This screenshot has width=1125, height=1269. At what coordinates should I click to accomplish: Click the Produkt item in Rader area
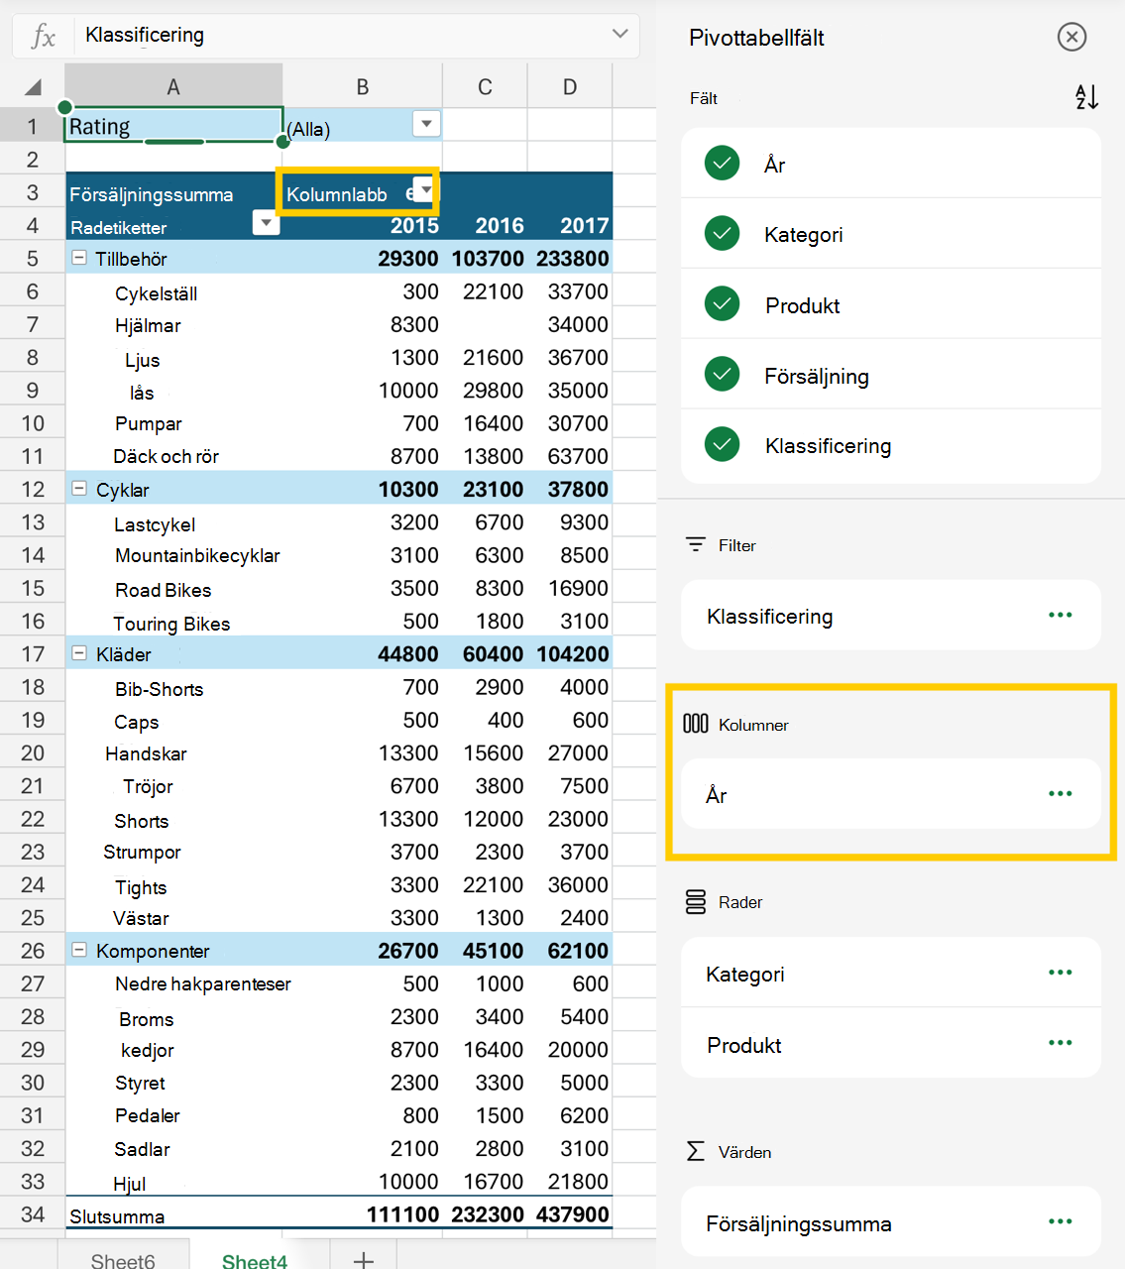point(891,1043)
